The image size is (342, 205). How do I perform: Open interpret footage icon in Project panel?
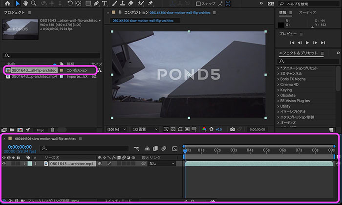click(4, 130)
